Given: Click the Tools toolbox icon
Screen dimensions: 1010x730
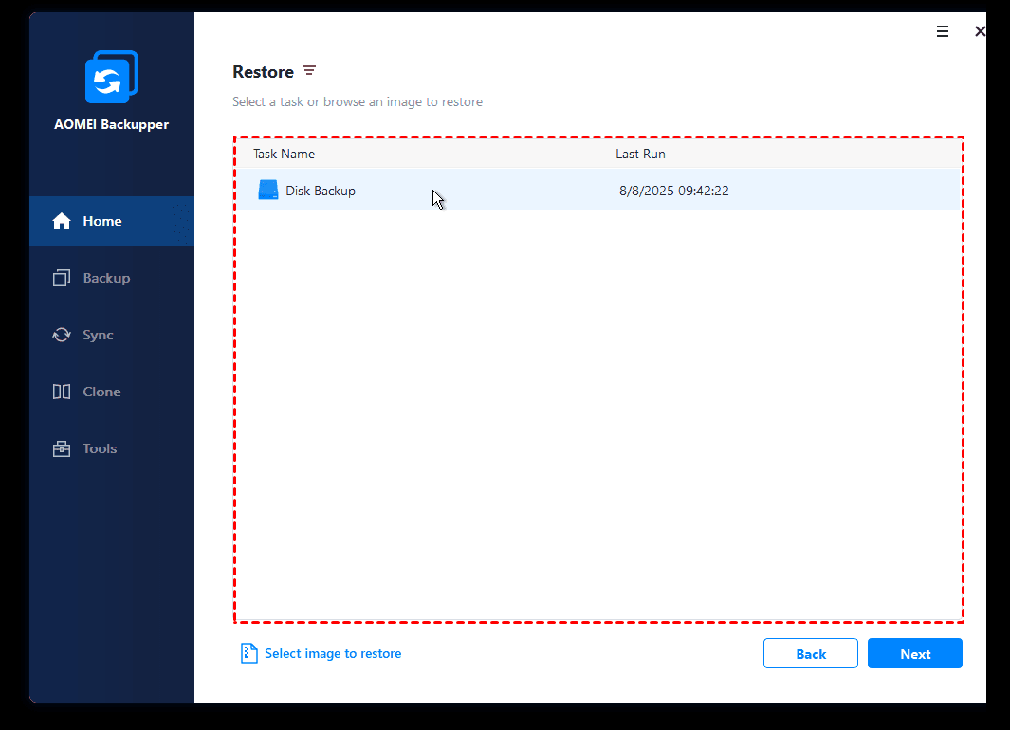Looking at the screenshot, I should [62, 448].
